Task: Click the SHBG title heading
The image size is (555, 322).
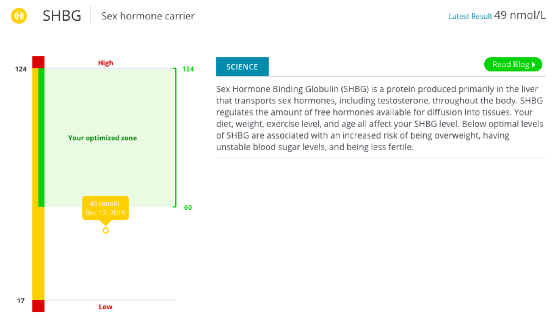Action: click(x=62, y=16)
